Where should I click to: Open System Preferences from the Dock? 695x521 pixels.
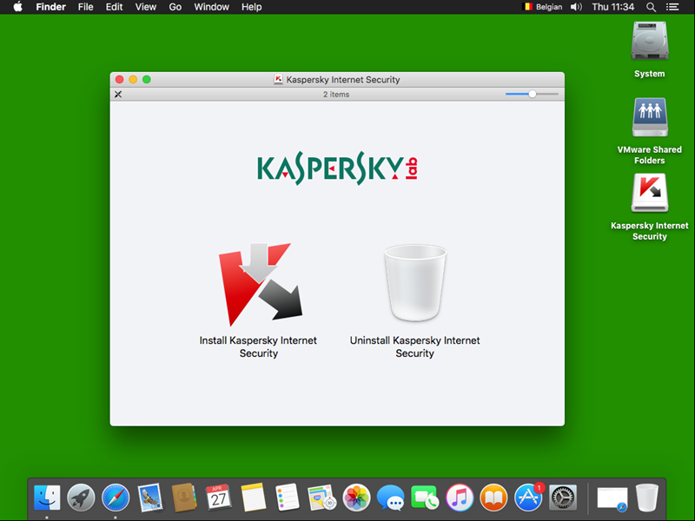tap(563, 498)
